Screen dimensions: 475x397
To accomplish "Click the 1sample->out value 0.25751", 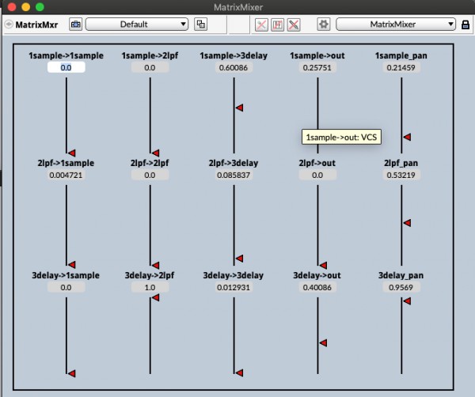I will pos(317,67).
